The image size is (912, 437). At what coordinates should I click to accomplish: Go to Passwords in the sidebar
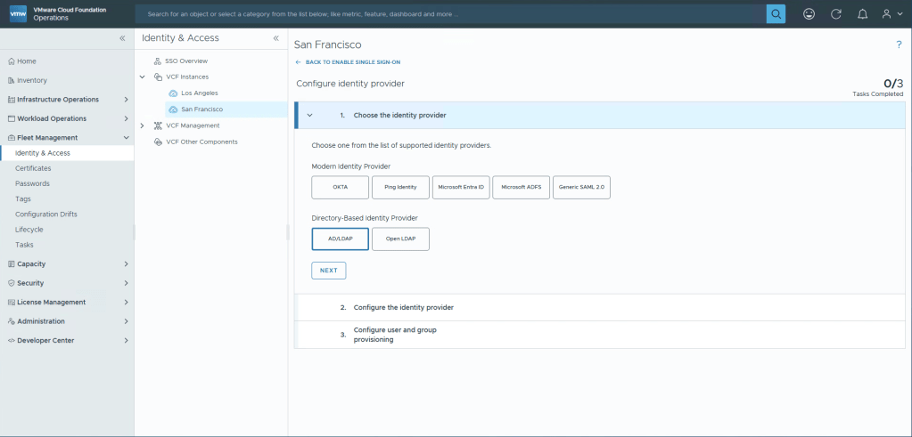click(32, 183)
